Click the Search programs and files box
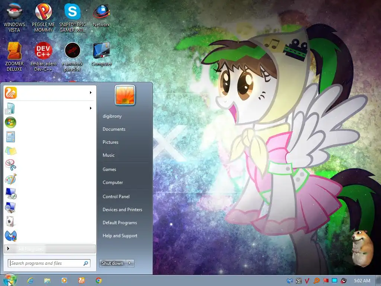The image size is (381, 286). click(49, 263)
